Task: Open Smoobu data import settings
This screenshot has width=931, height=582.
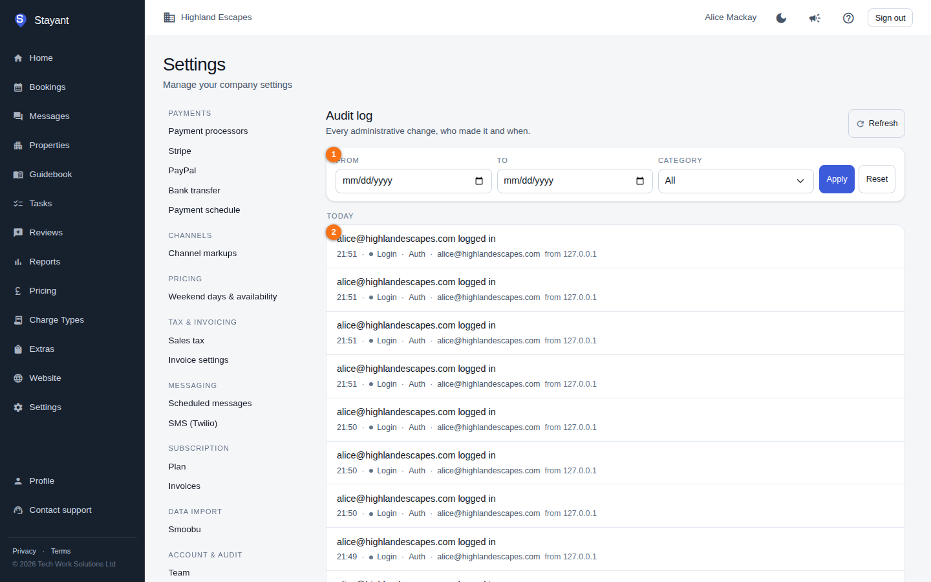Action: tap(185, 530)
